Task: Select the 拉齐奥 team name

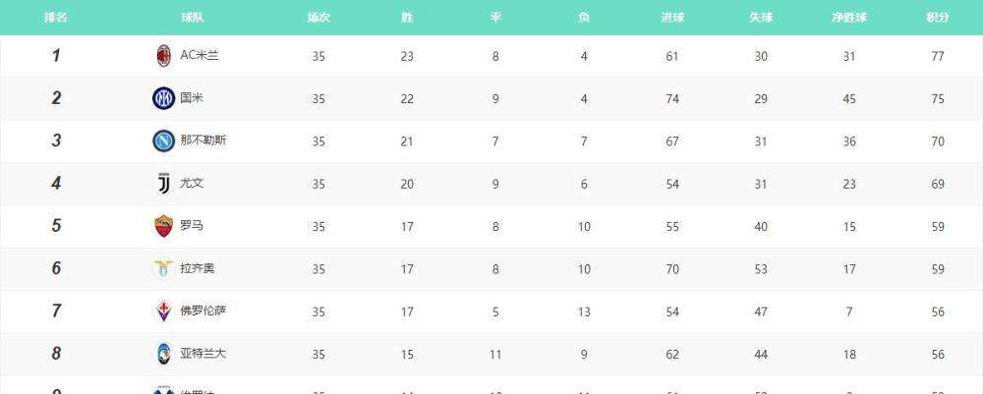Action: point(198,268)
